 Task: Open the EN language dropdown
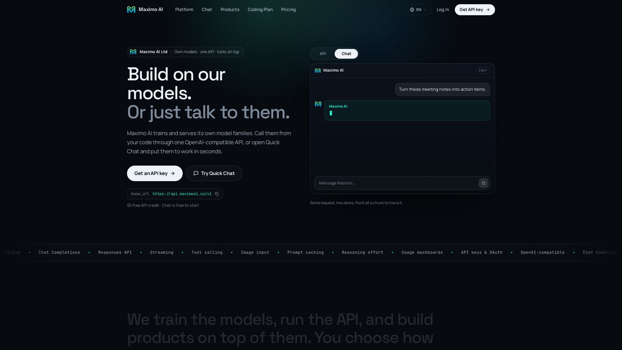tap(418, 10)
